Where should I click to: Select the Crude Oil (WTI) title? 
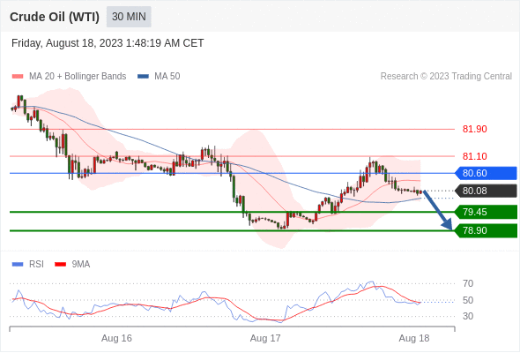click(x=55, y=17)
